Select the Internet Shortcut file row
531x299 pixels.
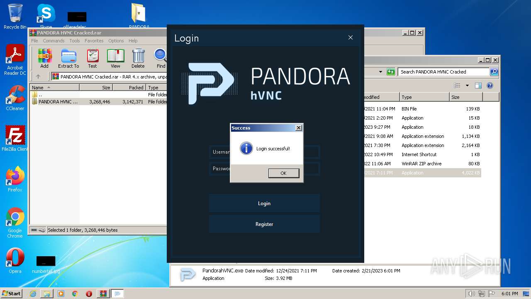click(x=422, y=154)
